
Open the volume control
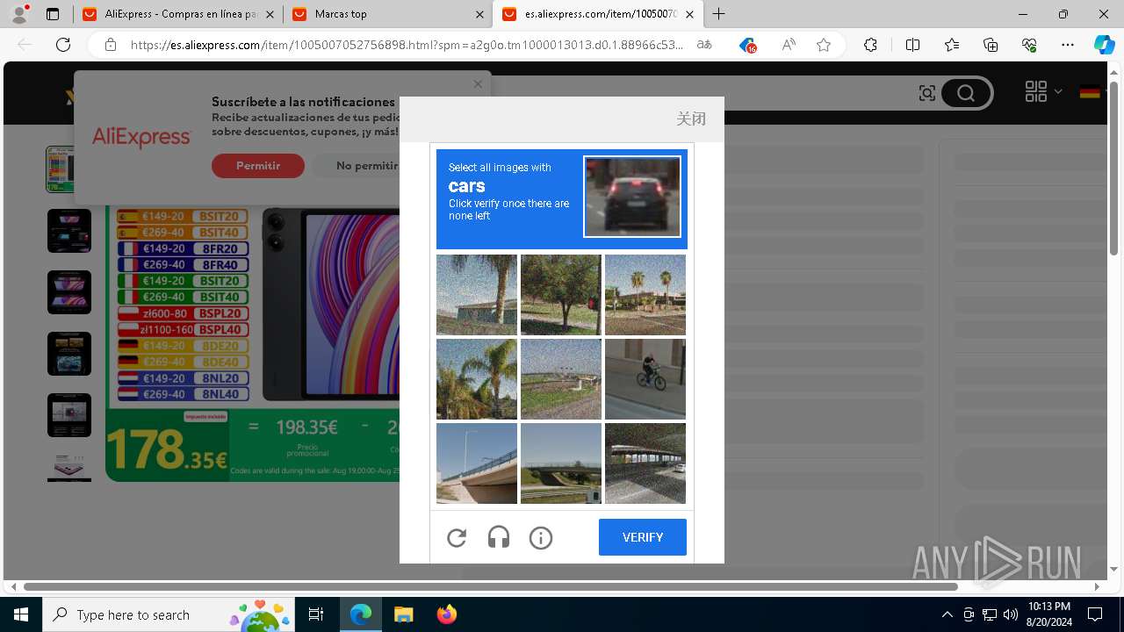[1010, 614]
